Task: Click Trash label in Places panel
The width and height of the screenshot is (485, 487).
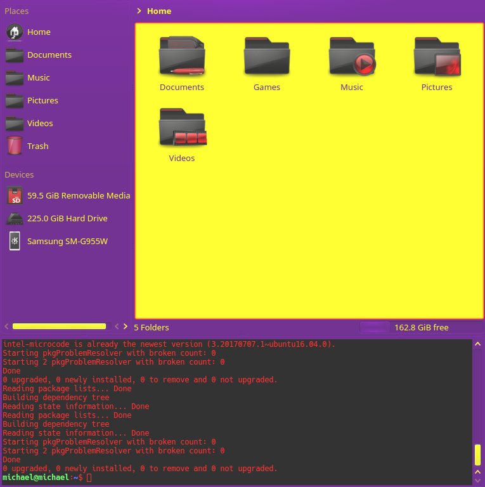Action: click(x=38, y=146)
